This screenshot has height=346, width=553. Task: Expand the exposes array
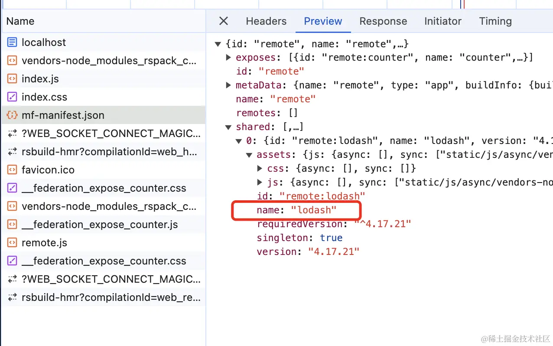coord(228,57)
